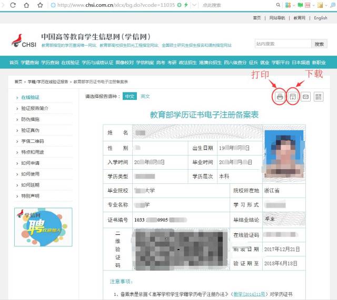This screenshot has width=337, height=300.
Task: Open 新职业 in the navigation bar
Action: tap(319, 63)
